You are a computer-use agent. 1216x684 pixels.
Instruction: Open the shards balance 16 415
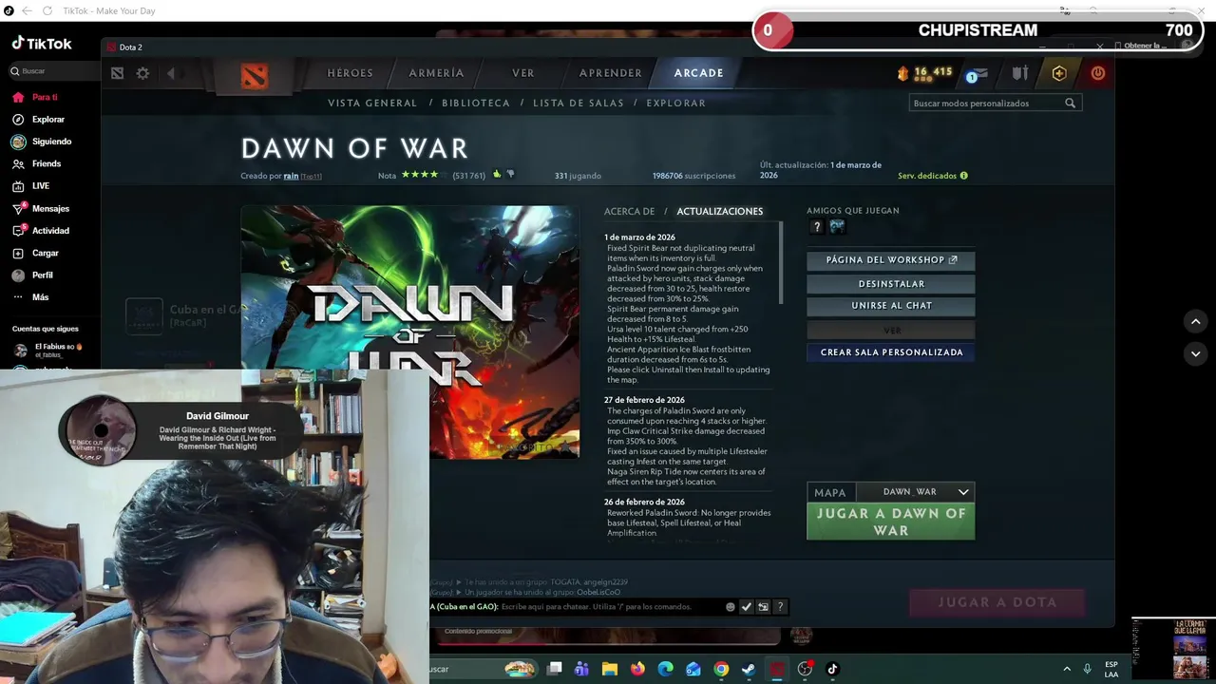point(924,72)
